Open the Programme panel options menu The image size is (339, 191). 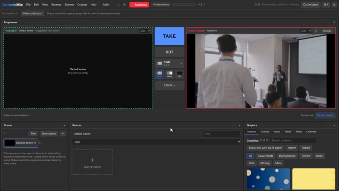coord(328,22)
